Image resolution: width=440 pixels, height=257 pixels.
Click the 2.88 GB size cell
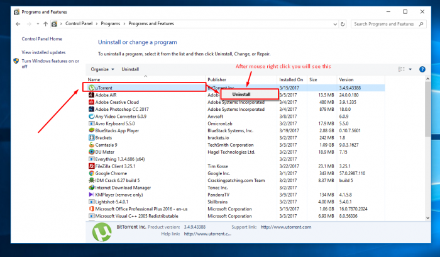(327, 131)
